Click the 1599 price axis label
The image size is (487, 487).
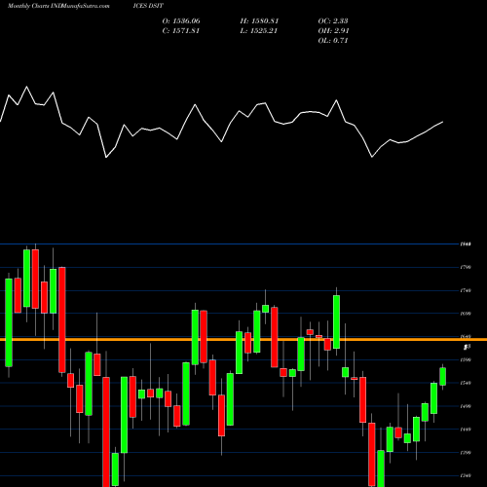(x=466, y=359)
